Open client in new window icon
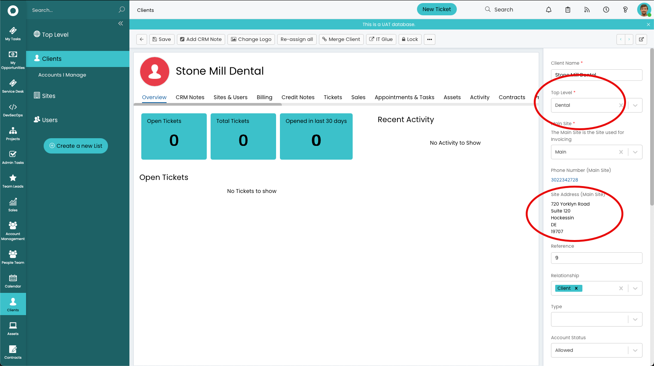Screen dimensions: 654x366 click(641, 39)
